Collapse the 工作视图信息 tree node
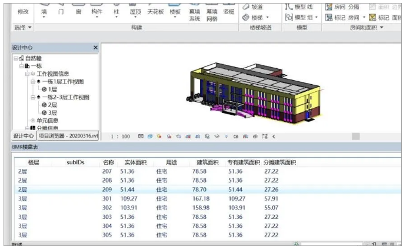The height and width of the screenshot is (249, 406). (x=27, y=74)
